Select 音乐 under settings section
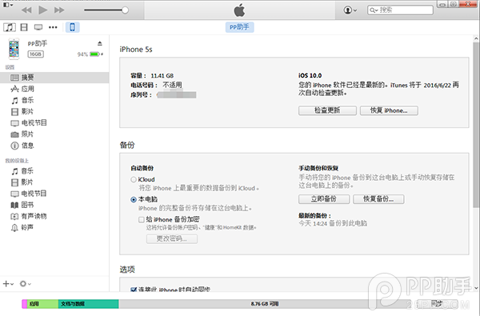The height and width of the screenshot is (316, 480). coord(54,100)
